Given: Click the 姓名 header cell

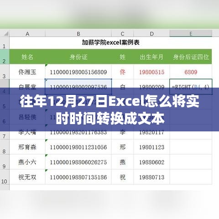Looking at the screenshot, I should 27,57.
